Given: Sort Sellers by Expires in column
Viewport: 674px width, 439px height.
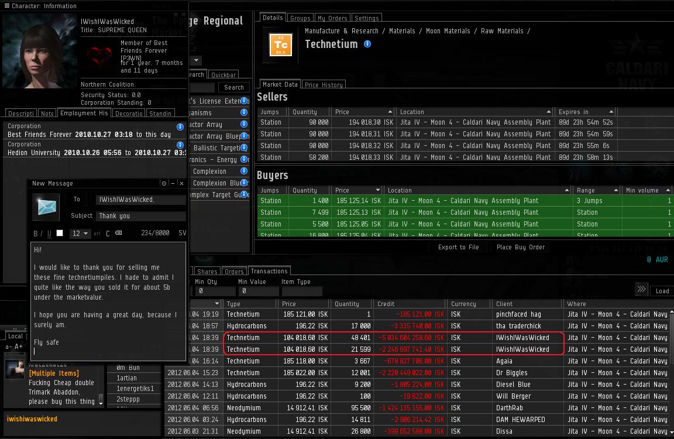Looking at the screenshot, I should [586, 112].
